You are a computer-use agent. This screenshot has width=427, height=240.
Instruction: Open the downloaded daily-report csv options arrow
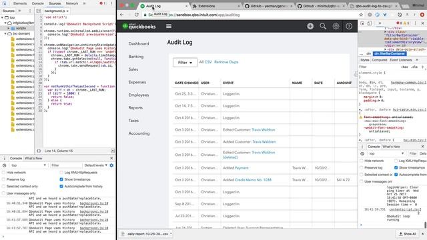pyautogui.click(x=171, y=234)
